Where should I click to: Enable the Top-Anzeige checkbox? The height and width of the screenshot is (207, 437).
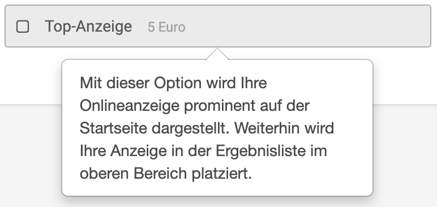23,27
